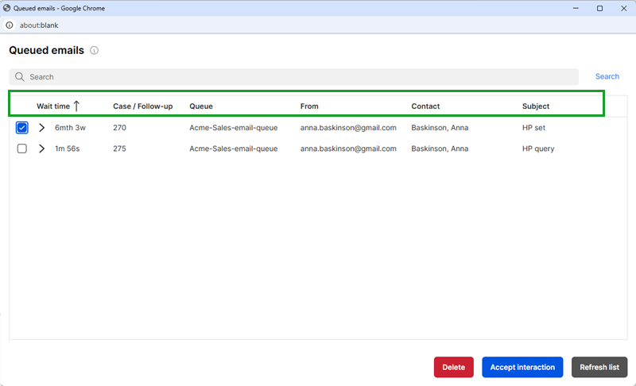This screenshot has width=636, height=386.
Task: Click the Contact column header
Action: [x=425, y=106]
